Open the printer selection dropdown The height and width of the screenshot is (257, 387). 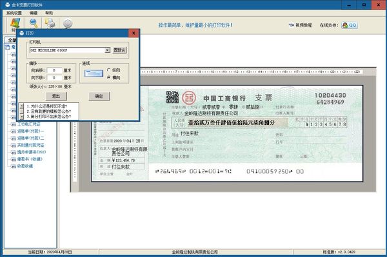(107, 50)
